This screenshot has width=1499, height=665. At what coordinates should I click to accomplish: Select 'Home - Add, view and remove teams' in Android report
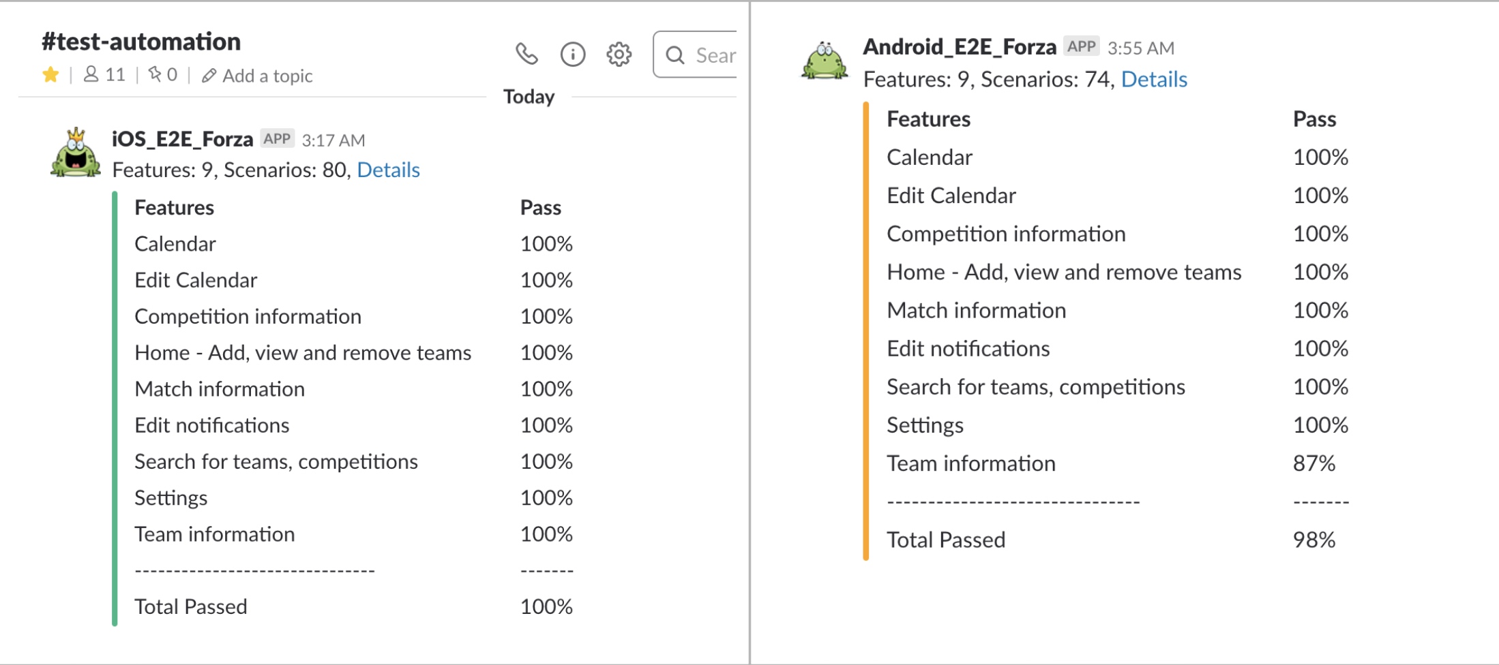point(1064,272)
